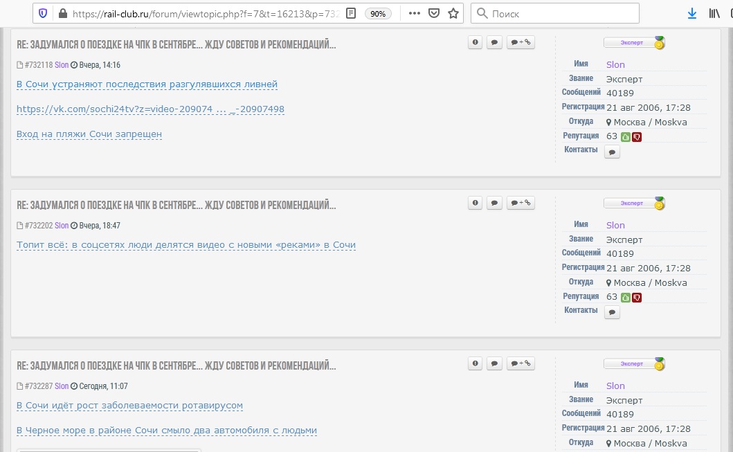Open link about Sochi beaches entry ban
This screenshot has width=733, height=452.
pyautogui.click(x=89, y=134)
